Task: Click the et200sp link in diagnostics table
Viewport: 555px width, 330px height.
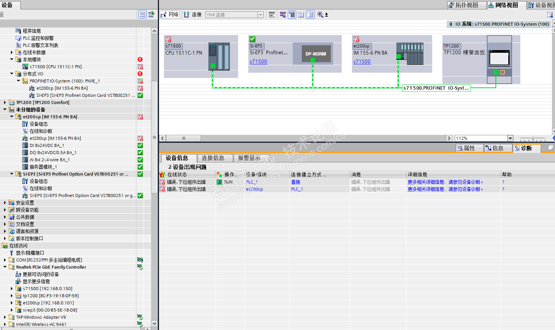Action: click(254, 189)
